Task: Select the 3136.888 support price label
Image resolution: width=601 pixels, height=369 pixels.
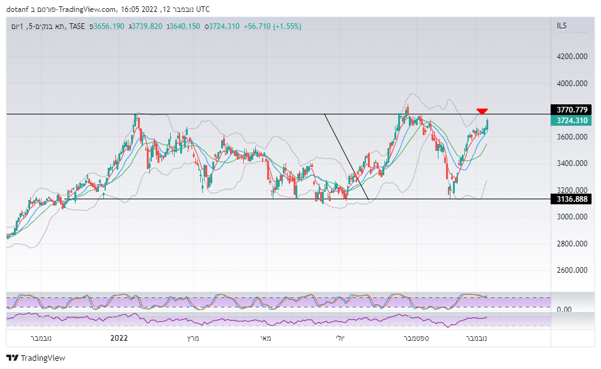Action: 571,199
